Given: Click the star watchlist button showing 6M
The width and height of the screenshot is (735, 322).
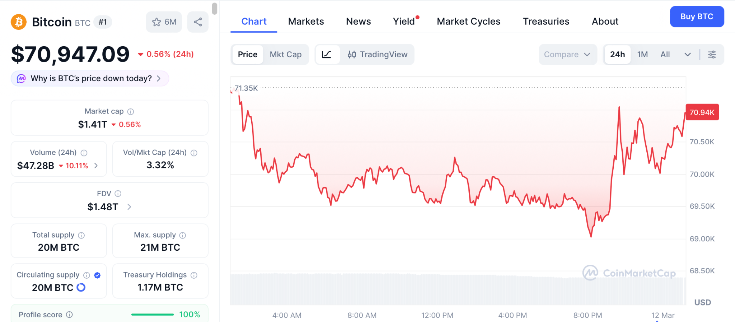Looking at the screenshot, I should pyautogui.click(x=164, y=22).
